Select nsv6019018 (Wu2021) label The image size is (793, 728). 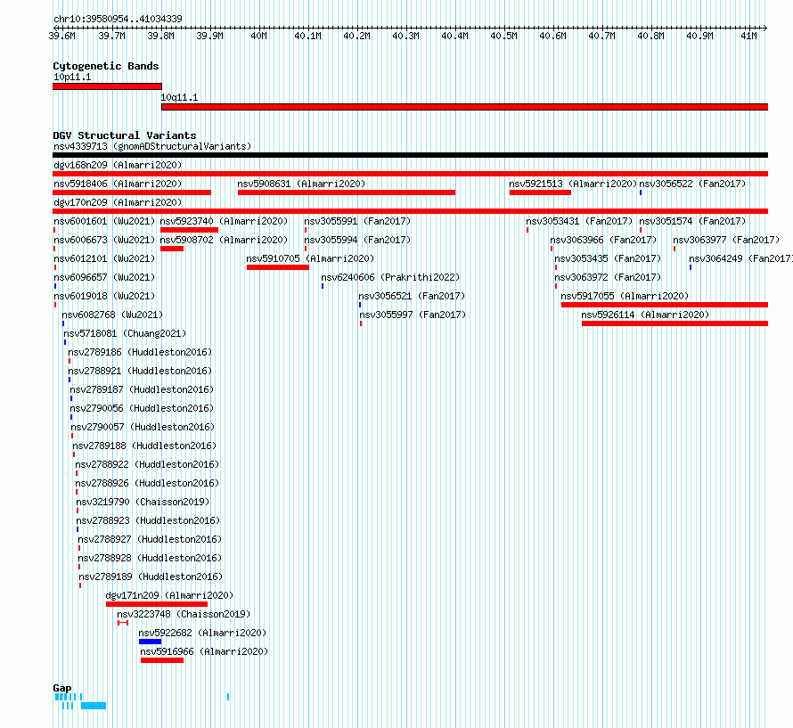click(104, 296)
